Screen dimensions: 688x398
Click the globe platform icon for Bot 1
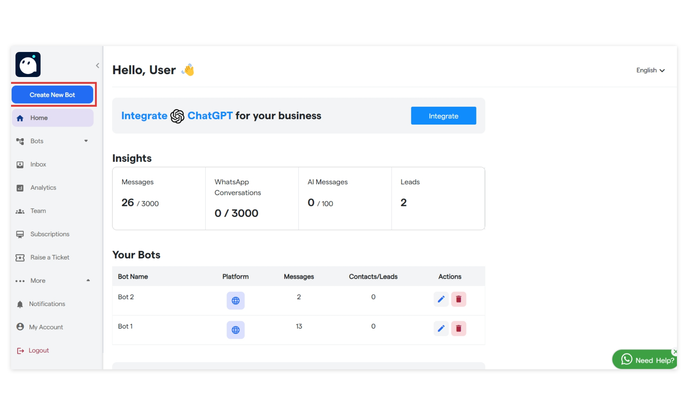(236, 330)
